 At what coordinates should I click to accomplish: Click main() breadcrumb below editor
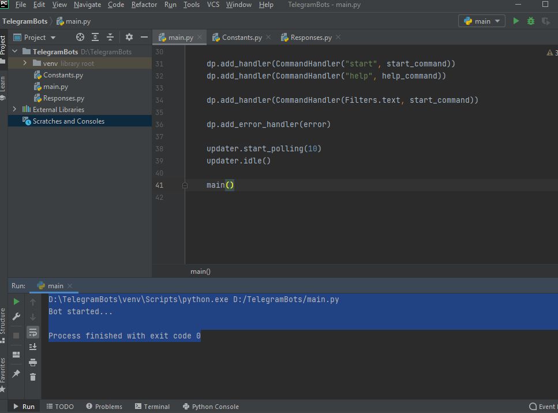pos(200,271)
